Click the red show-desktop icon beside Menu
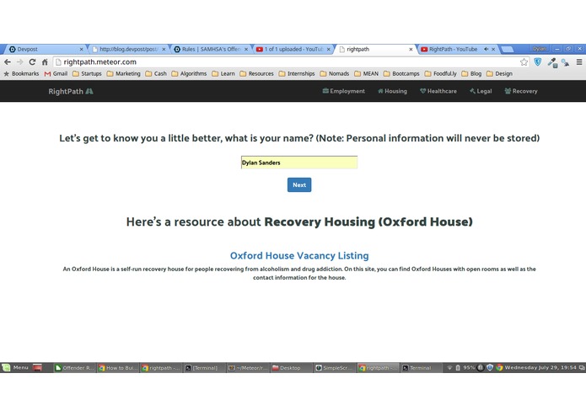Screen dimensions: 586x416 tap(37, 368)
